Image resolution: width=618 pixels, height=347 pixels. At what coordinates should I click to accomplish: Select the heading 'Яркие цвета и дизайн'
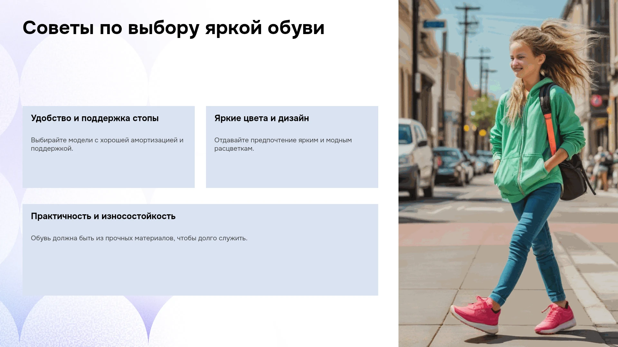point(261,118)
